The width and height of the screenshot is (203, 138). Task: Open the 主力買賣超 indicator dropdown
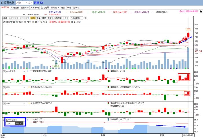tap(15, 71)
